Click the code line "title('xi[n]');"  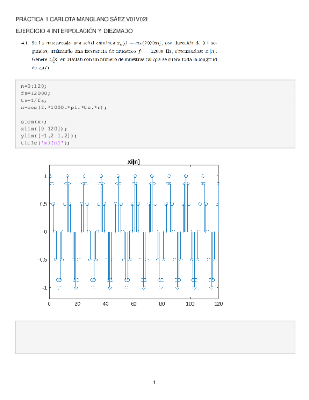(45, 143)
